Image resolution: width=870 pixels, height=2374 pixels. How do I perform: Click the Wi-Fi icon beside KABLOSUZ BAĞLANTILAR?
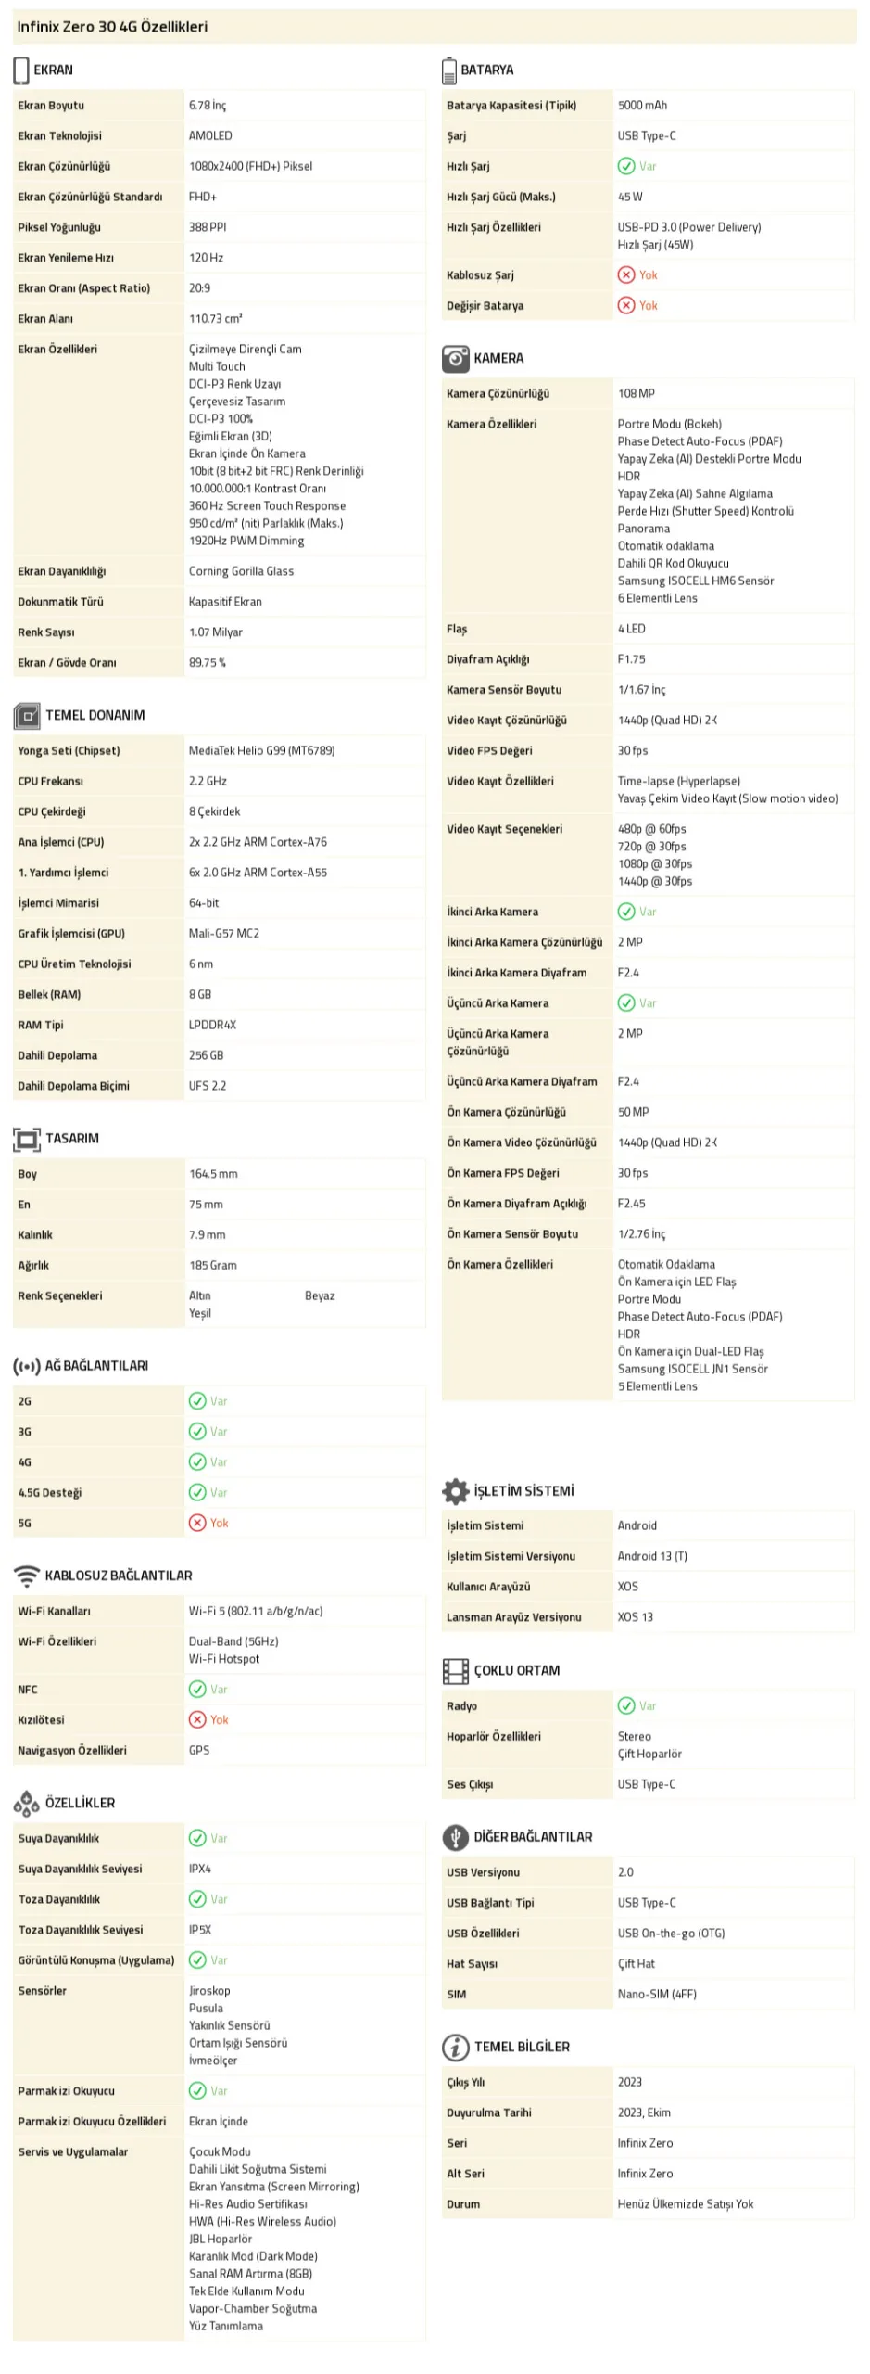[27, 1576]
